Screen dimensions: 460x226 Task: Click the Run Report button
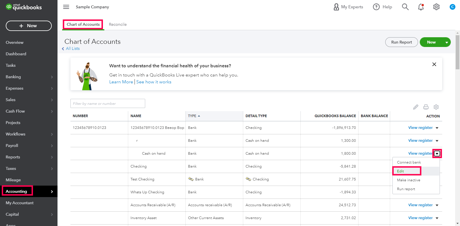[x=401, y=42]
